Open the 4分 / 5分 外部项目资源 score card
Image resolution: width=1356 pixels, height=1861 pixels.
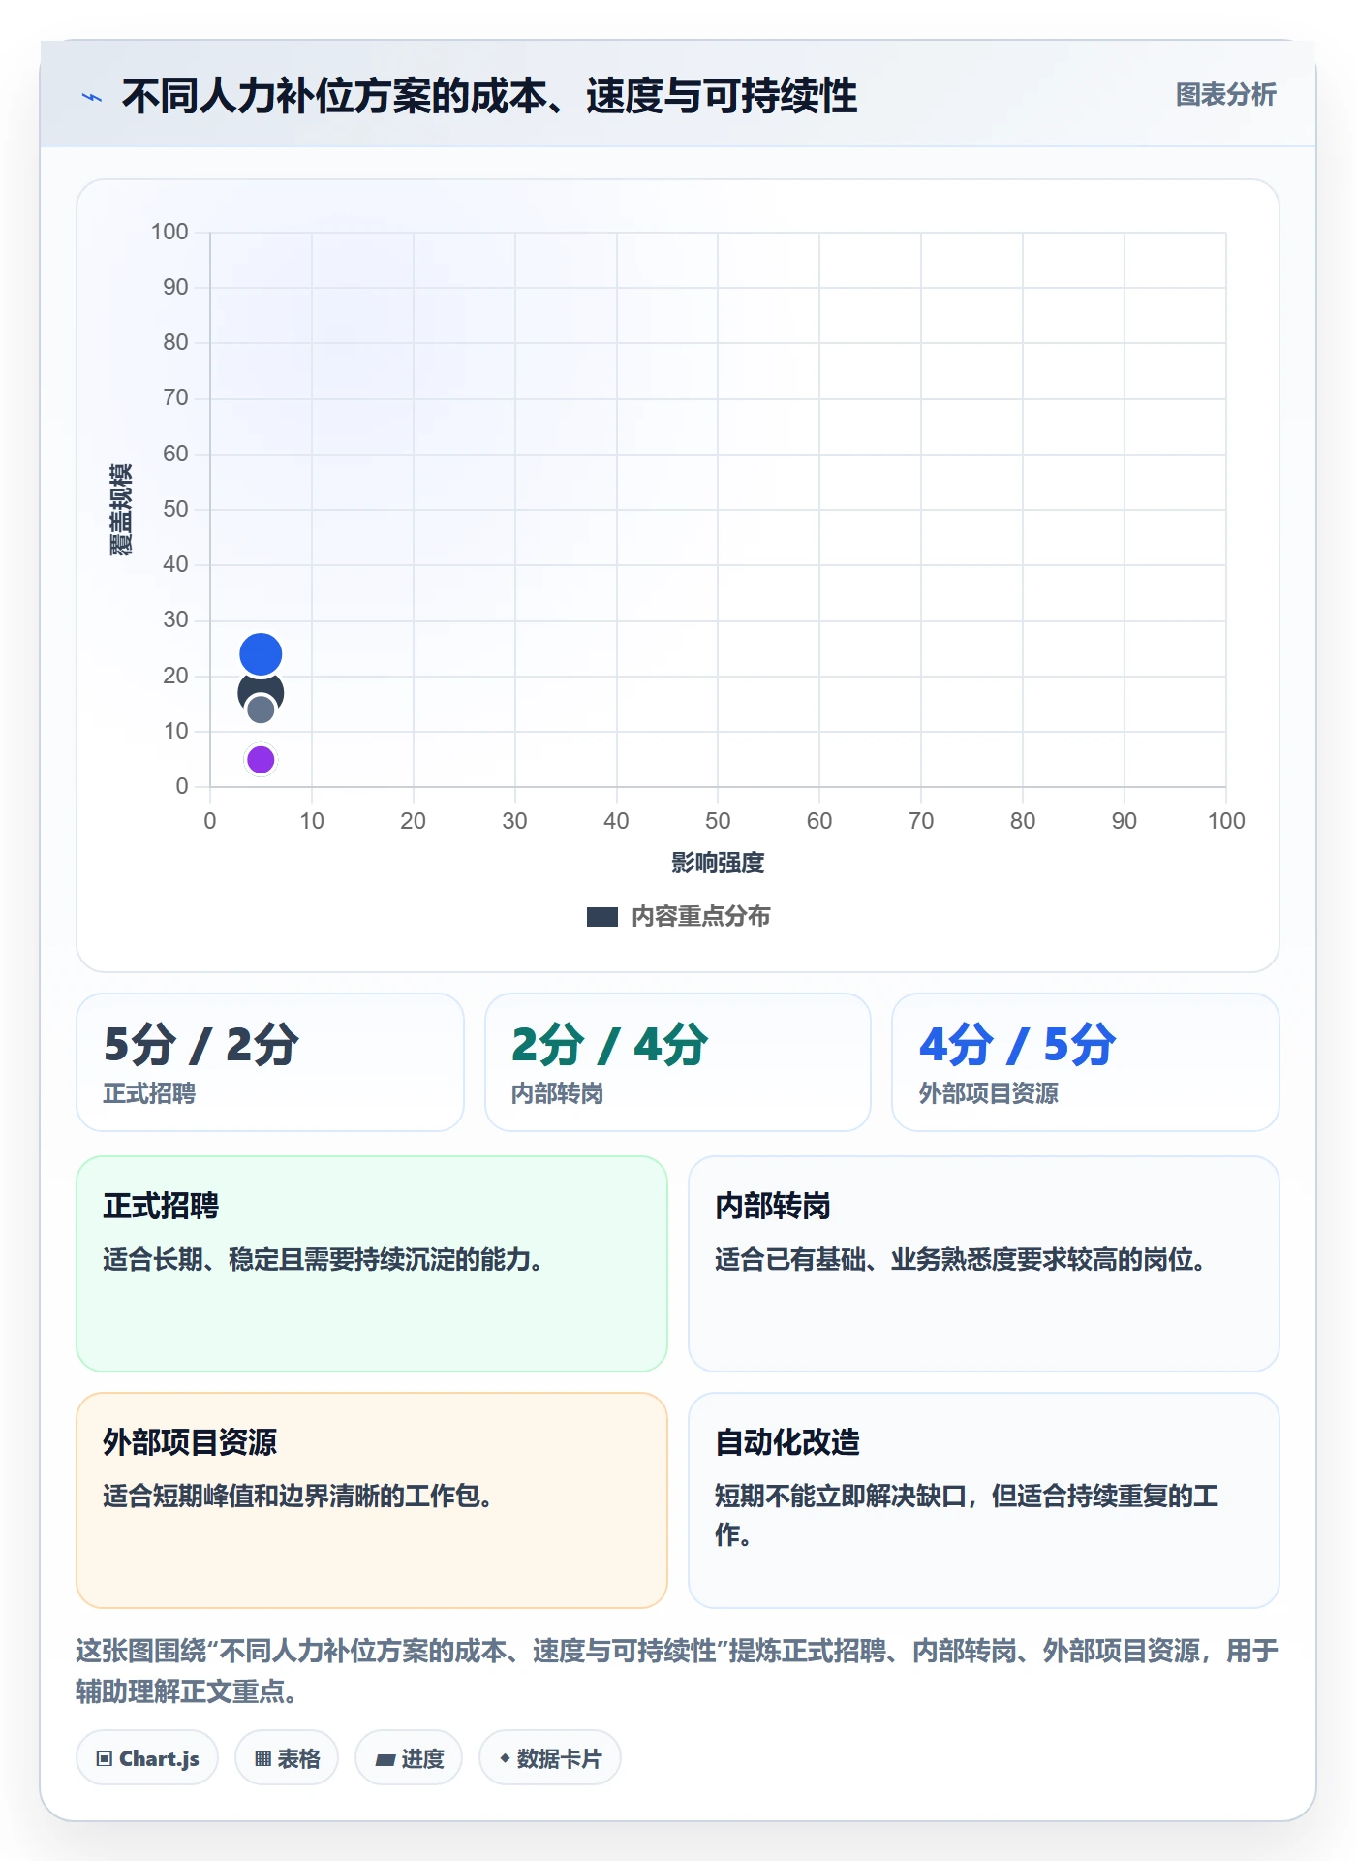point(1086,1062)
